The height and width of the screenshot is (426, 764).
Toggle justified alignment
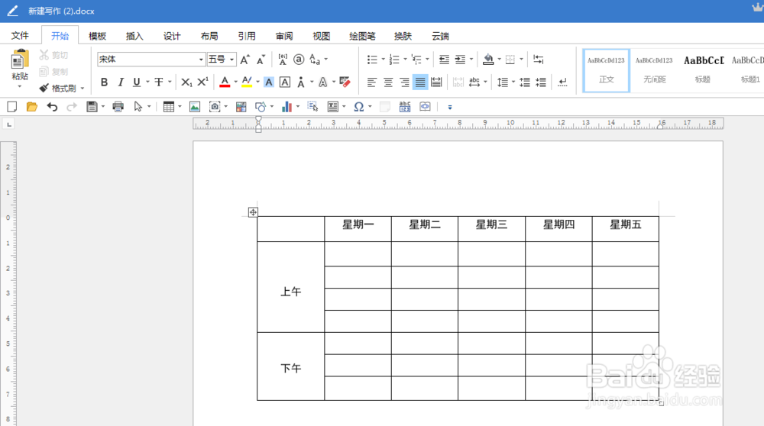point(420,82)
